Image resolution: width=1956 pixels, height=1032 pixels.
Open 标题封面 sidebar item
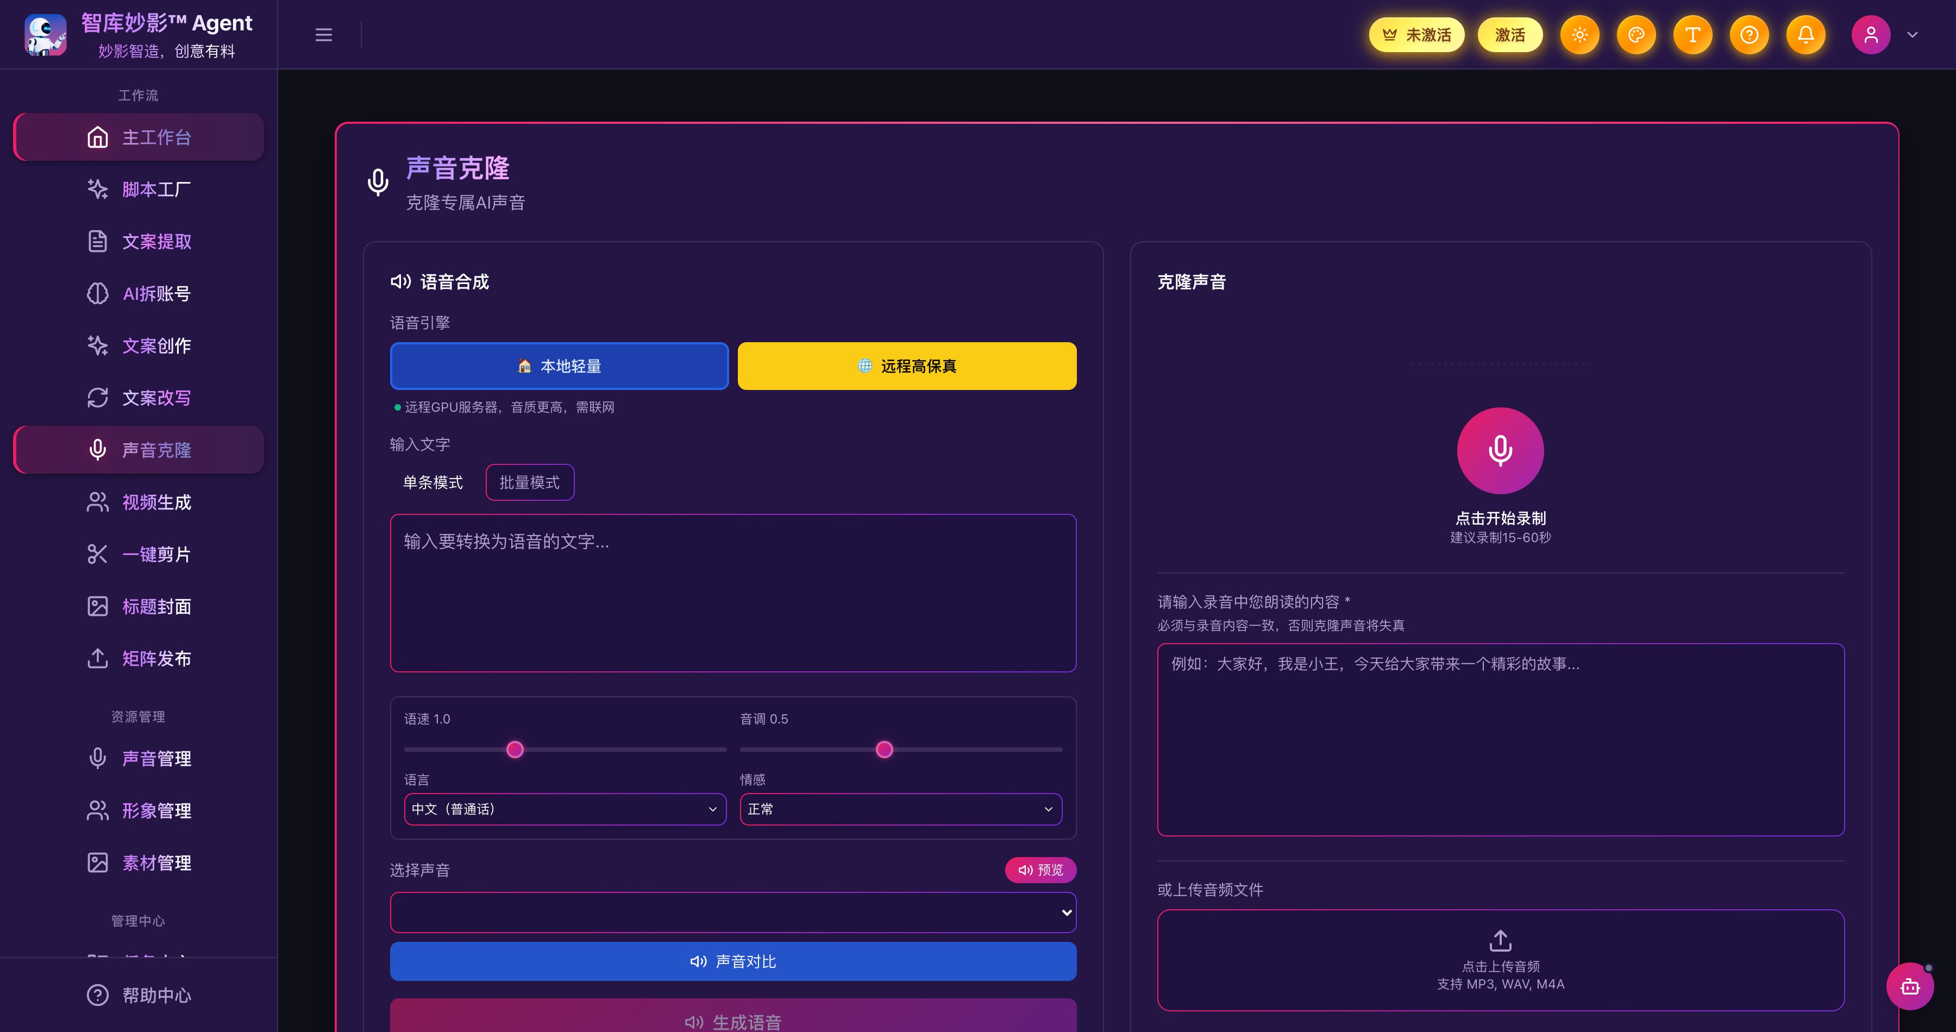pos(139,606)
